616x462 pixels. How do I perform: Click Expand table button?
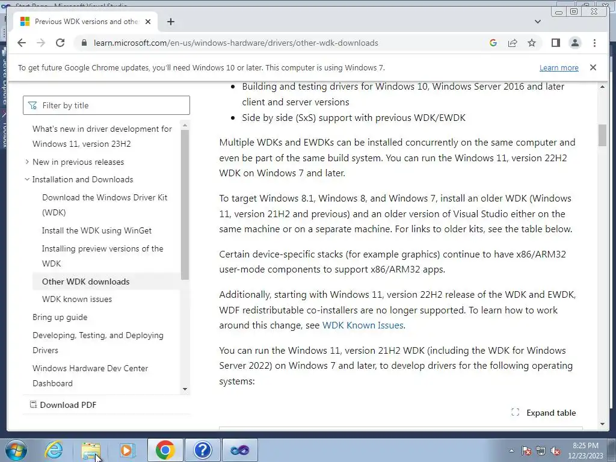click(x=544, y=413)
